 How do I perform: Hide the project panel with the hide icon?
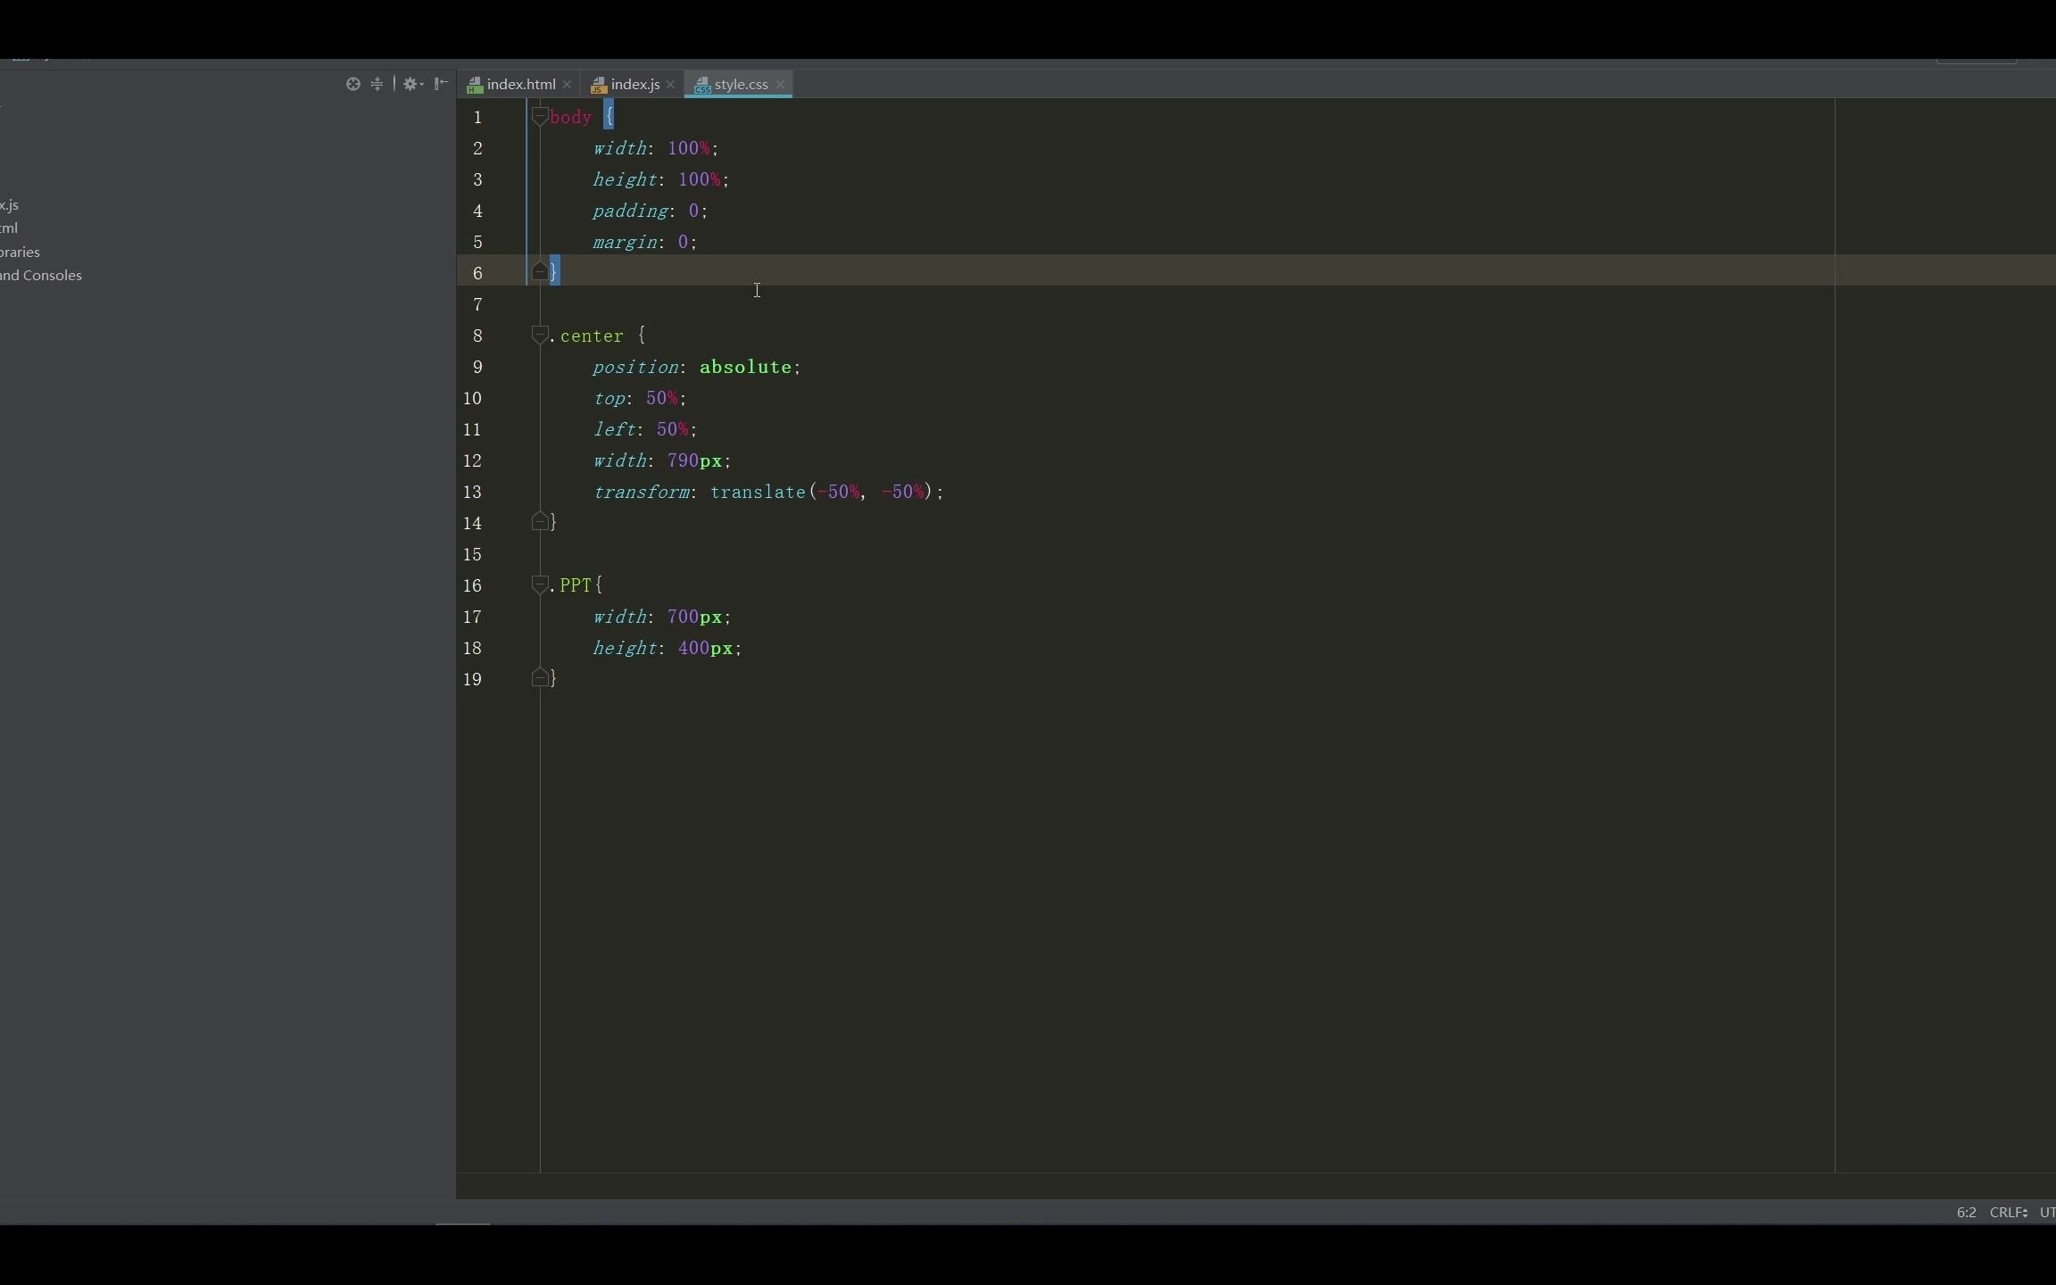441,84
